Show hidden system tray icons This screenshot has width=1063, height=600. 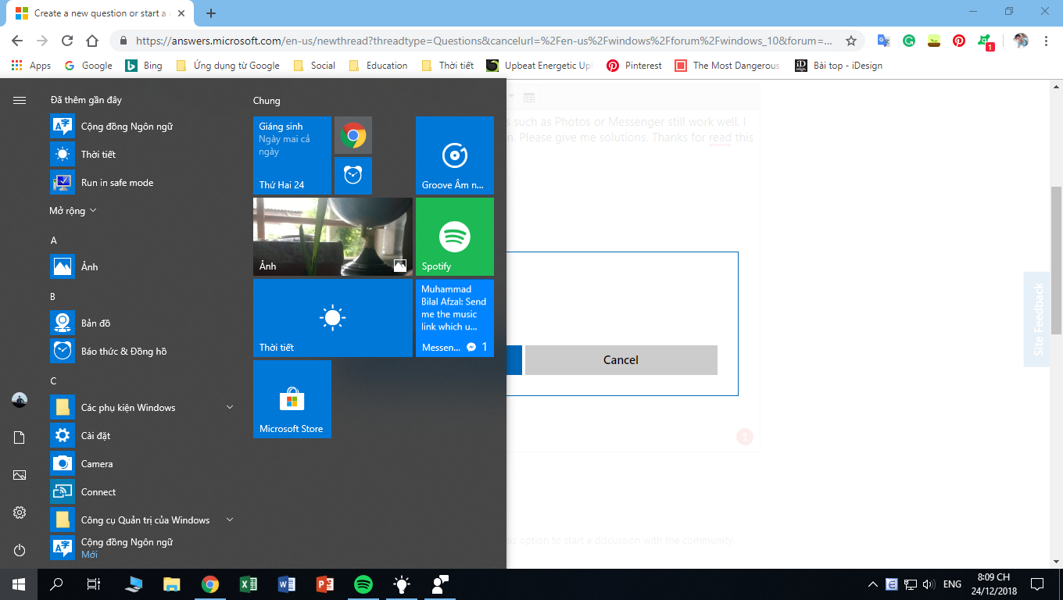click(873, 584)
